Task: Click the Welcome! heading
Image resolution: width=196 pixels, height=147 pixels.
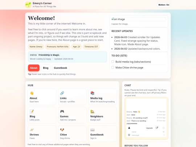Action: [x=41, y=18]
